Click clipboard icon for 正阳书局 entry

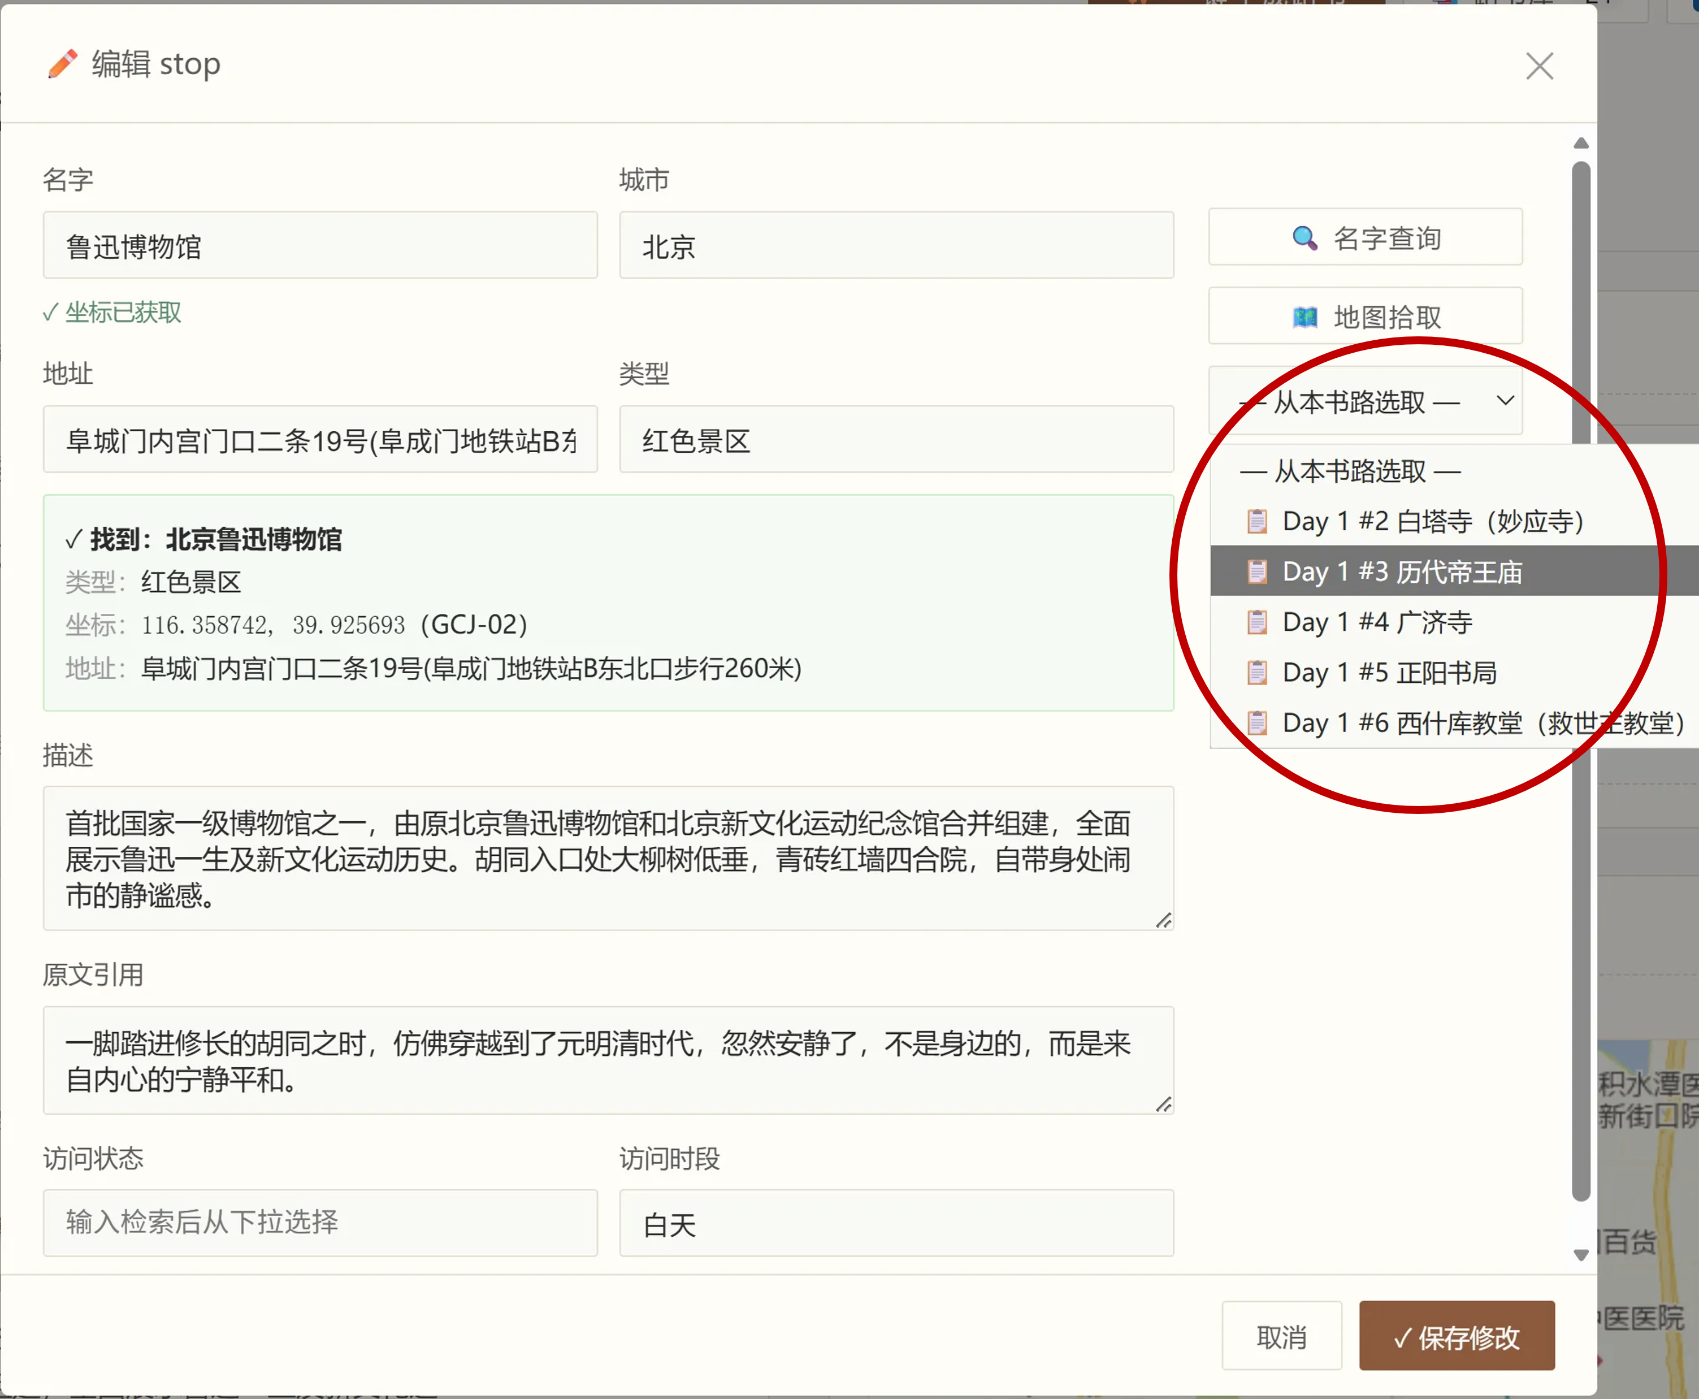(x=1256, y=672)
